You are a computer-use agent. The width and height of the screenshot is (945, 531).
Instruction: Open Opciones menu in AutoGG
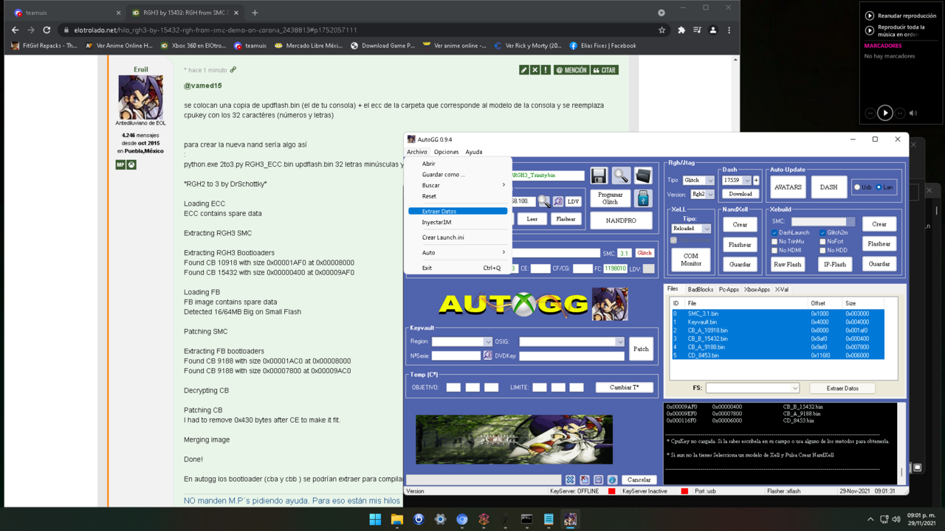click(446, 152)
